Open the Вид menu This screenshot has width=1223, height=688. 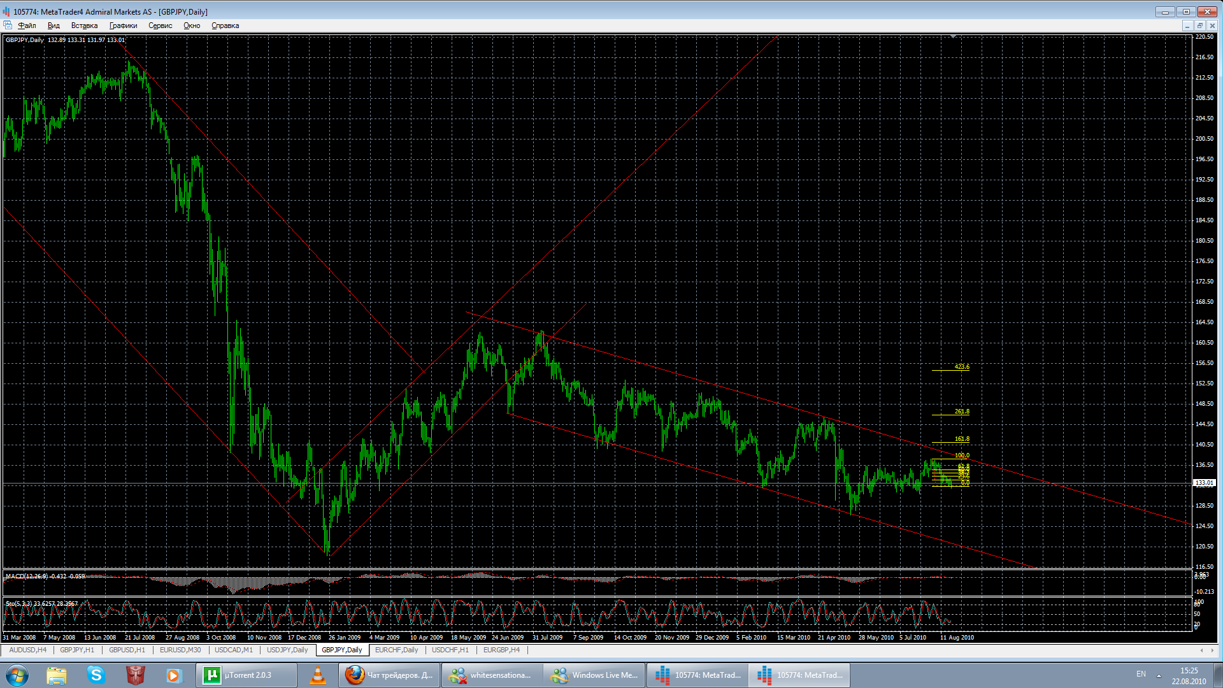tap(54, 25)
